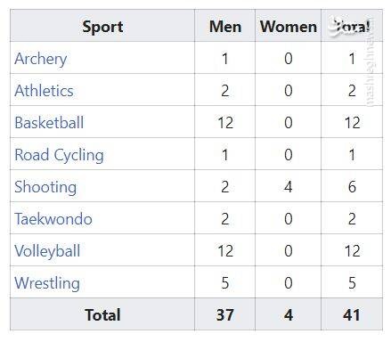
Task: Open the Archery link
Action: click(41, 59)
